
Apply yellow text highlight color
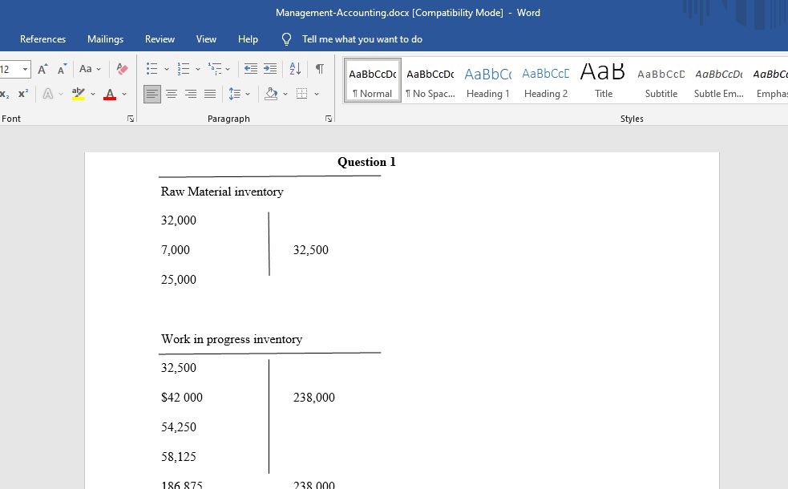79,94
